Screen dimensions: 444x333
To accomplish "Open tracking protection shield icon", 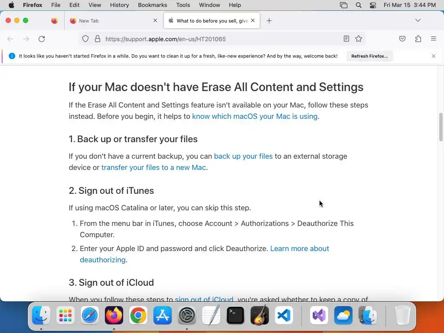I will (x=85, y=39).
